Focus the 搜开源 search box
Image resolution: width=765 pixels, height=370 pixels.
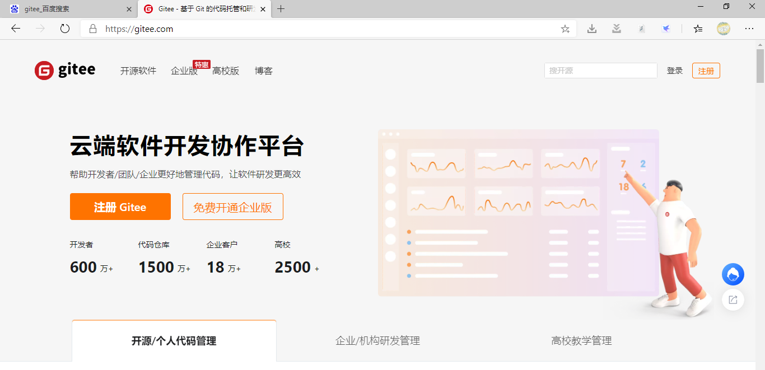pyautogui.click(x=601, y=71)
